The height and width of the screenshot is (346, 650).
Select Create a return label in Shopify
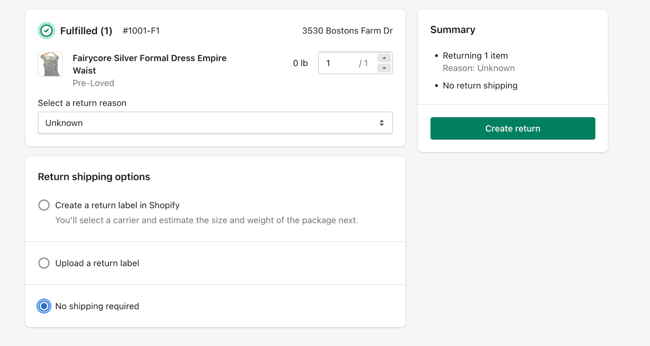44,205
